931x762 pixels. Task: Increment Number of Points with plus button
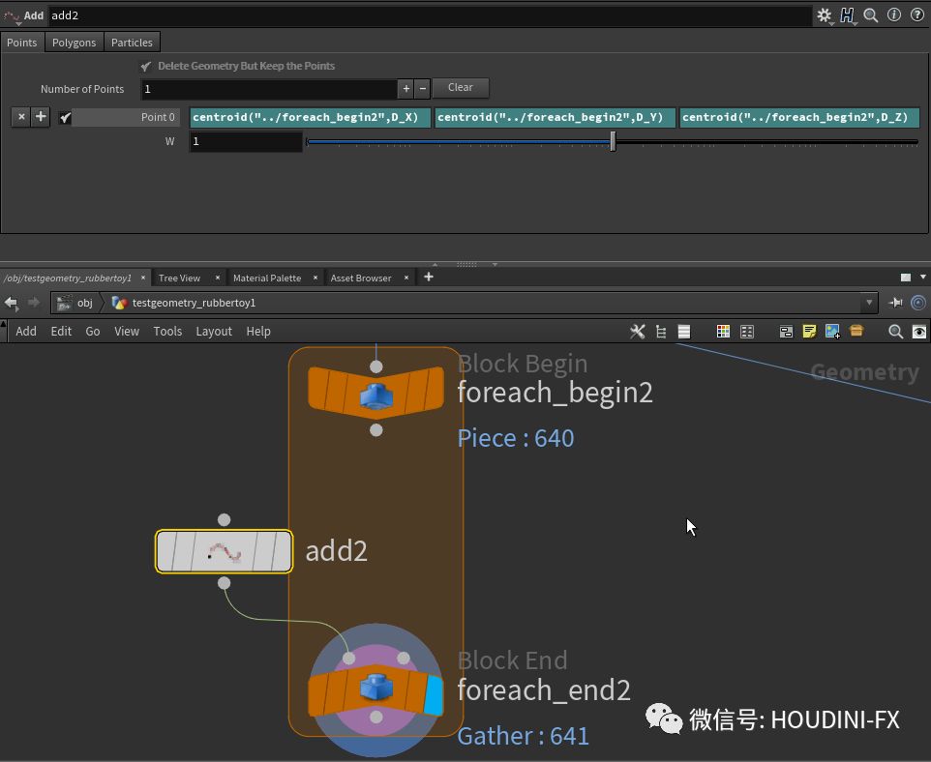pyautogui.click(x=405, y=88)
